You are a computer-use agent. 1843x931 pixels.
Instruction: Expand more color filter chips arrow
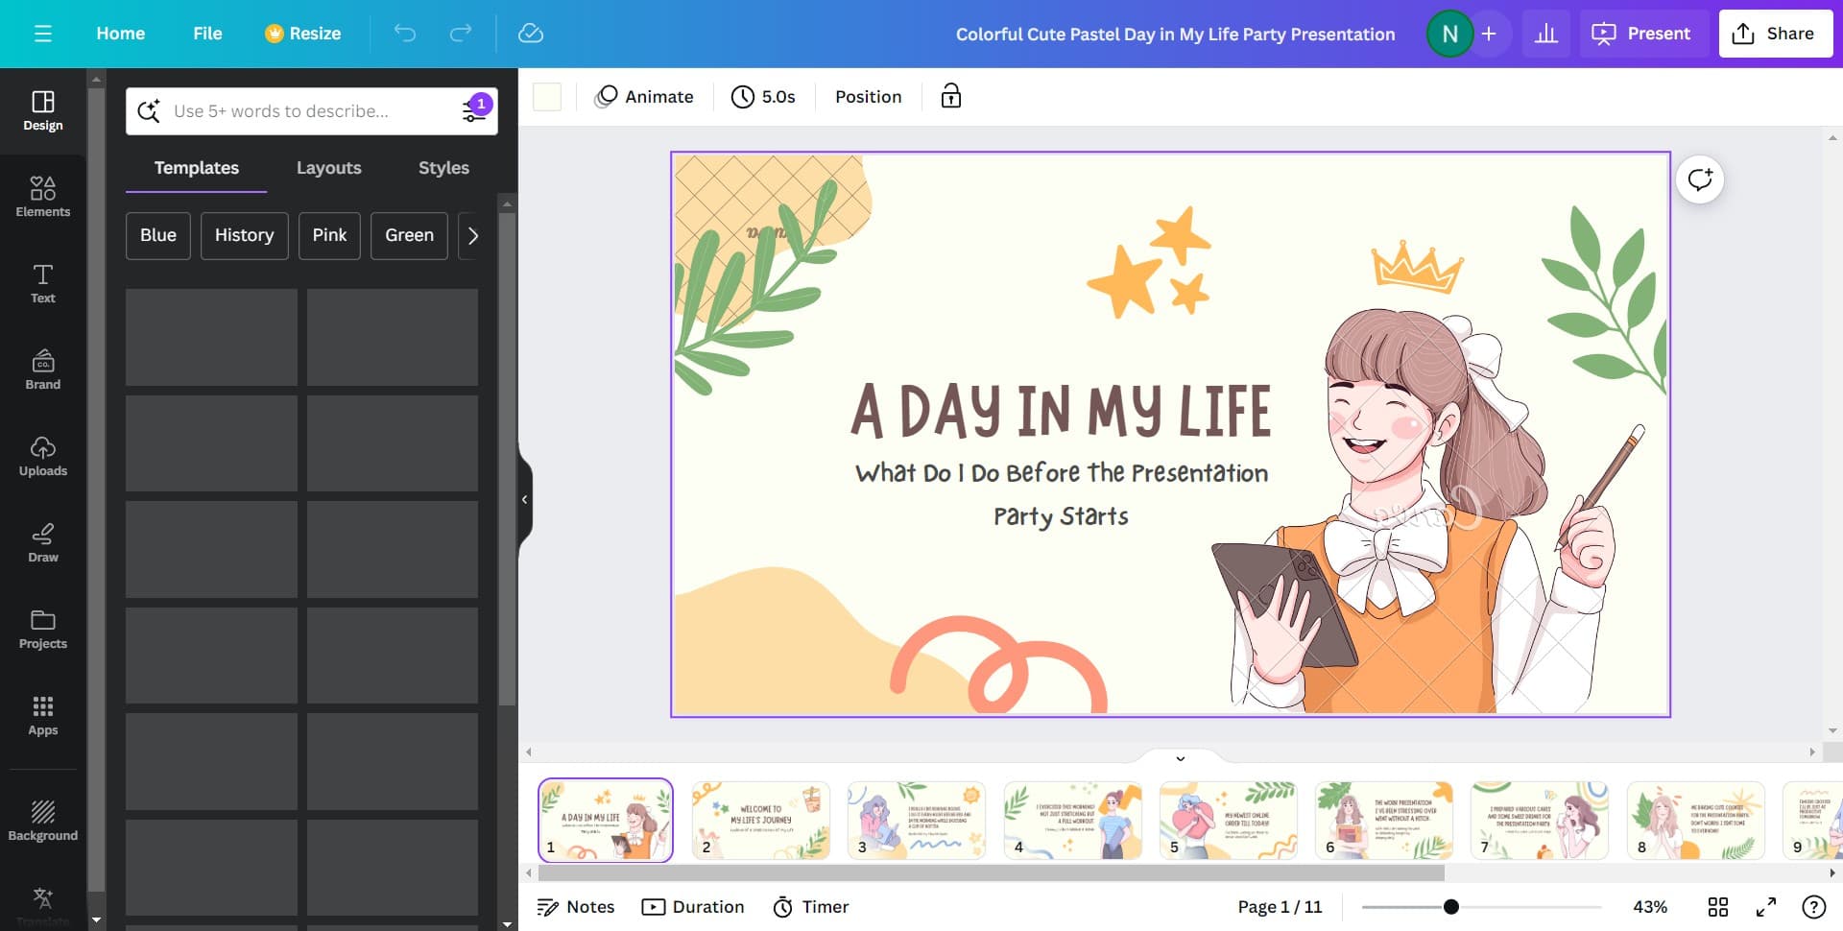click(x=472, y=235)
